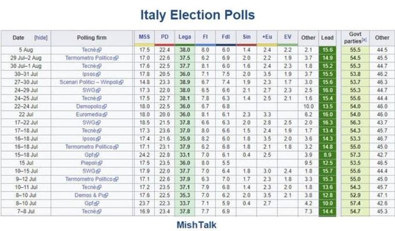The height and width of the screenshot is (231, 395).
Task: Click the highlighted Lega cell showing 38.9
Action: 184,82
